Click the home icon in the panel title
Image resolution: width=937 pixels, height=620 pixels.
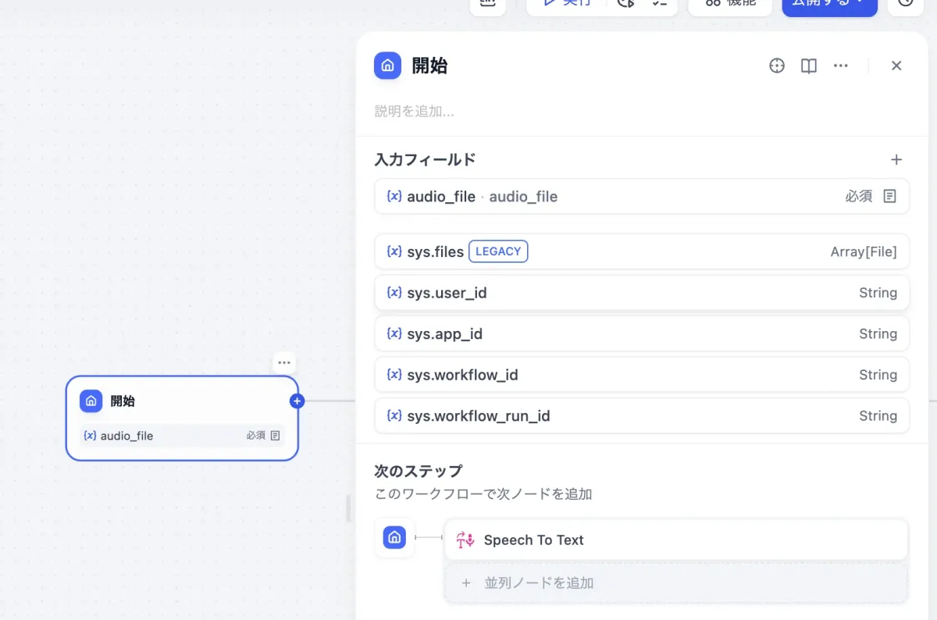tap(388, 66)
